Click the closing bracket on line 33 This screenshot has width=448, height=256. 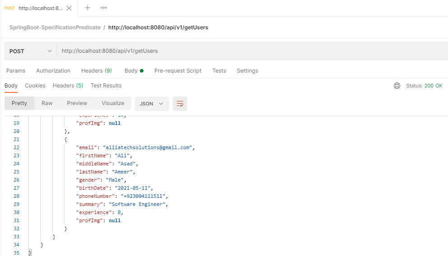coord(54,237)
